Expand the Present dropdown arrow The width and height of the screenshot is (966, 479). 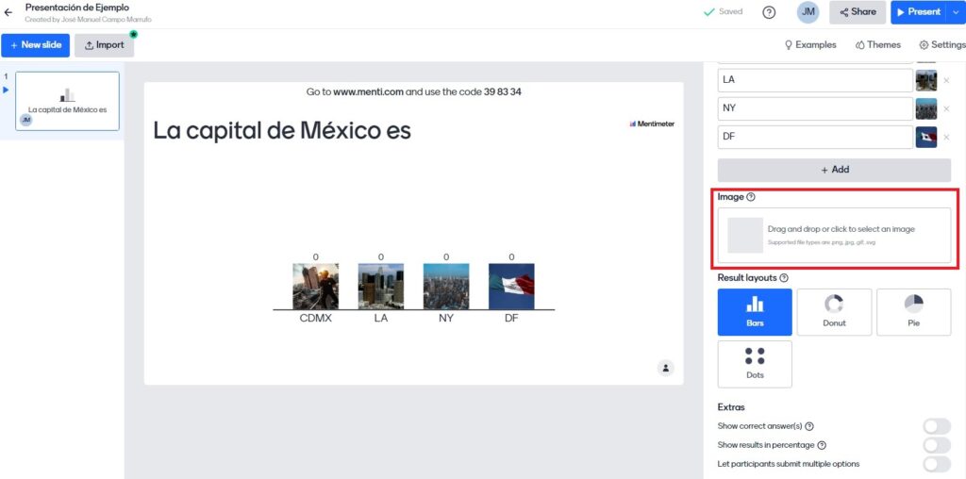[x=957, y=12]
